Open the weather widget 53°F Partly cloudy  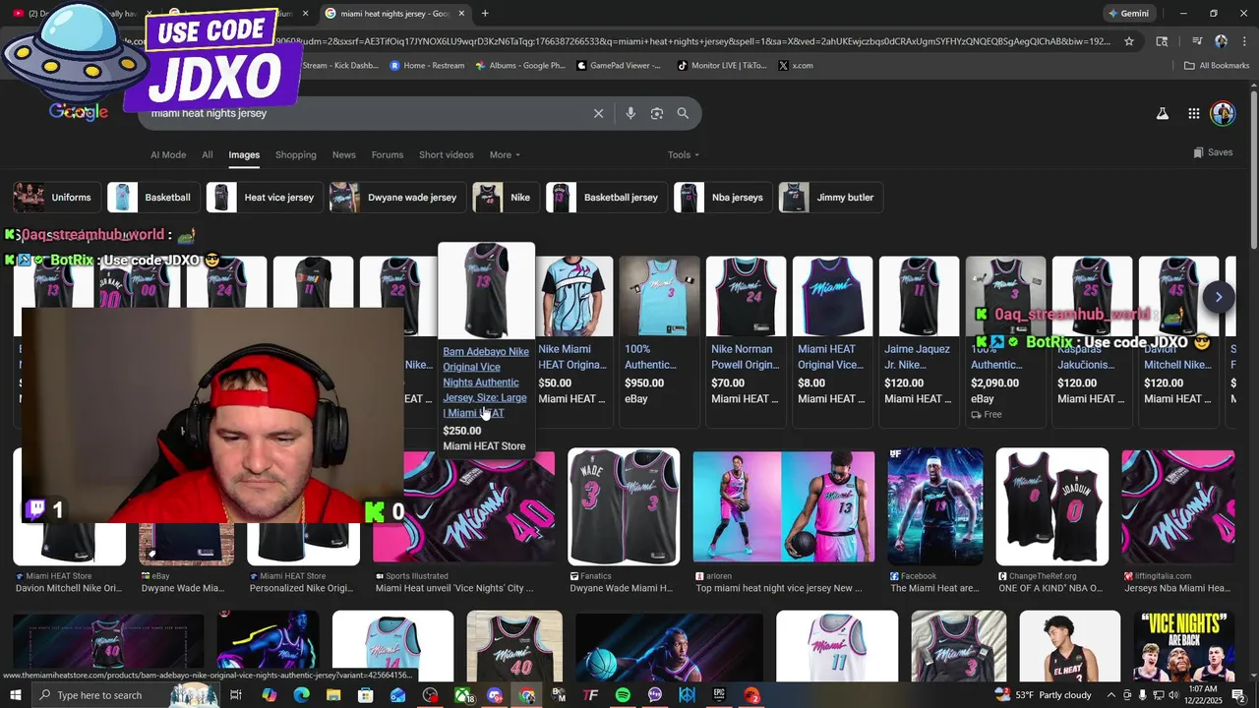point(1041,695)
